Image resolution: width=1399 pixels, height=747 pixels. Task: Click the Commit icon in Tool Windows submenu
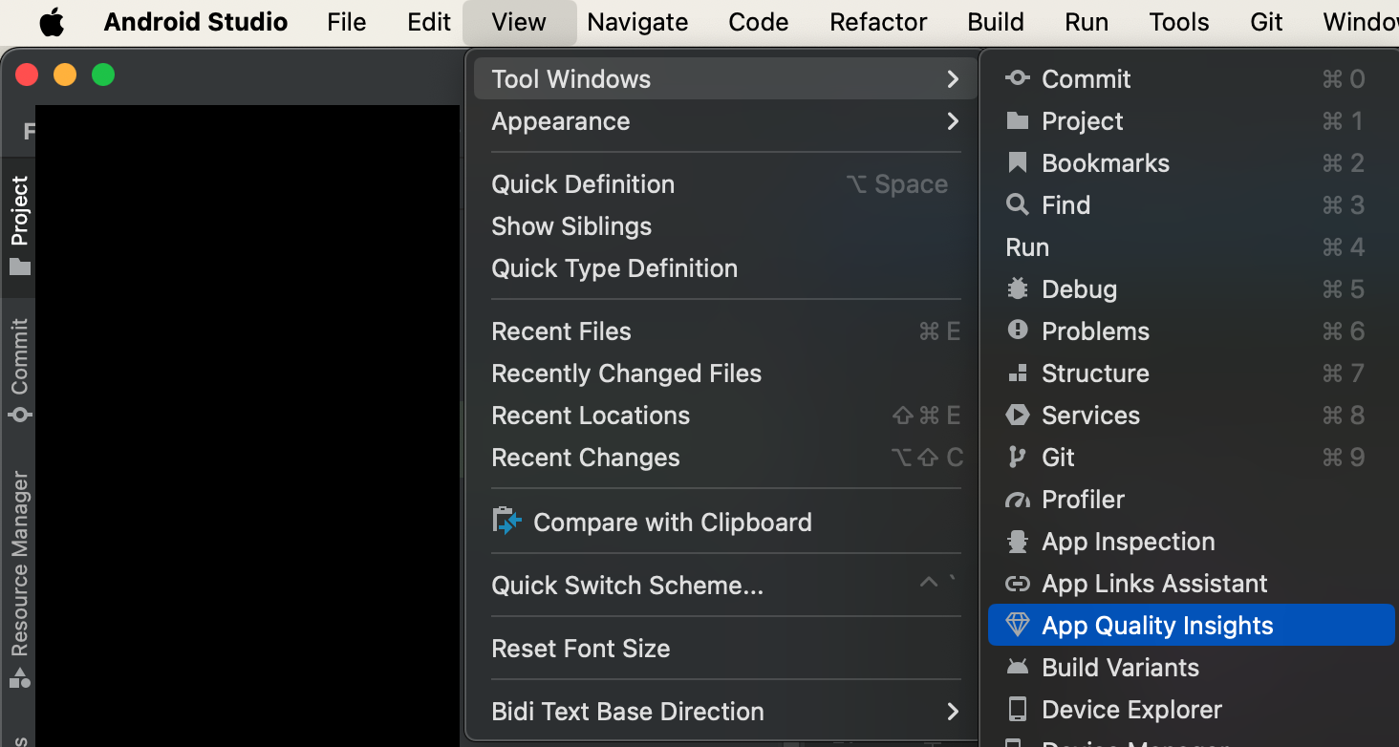[x=1017, y=79]
